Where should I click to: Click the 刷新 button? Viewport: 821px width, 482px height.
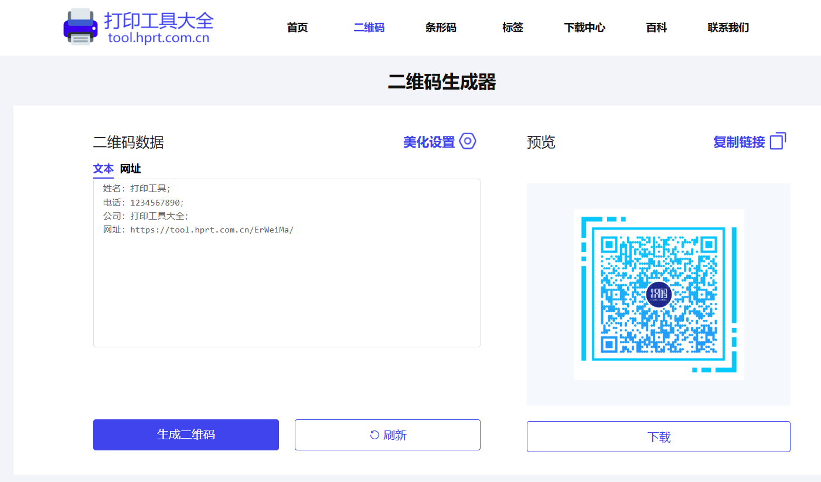[387, 435]
